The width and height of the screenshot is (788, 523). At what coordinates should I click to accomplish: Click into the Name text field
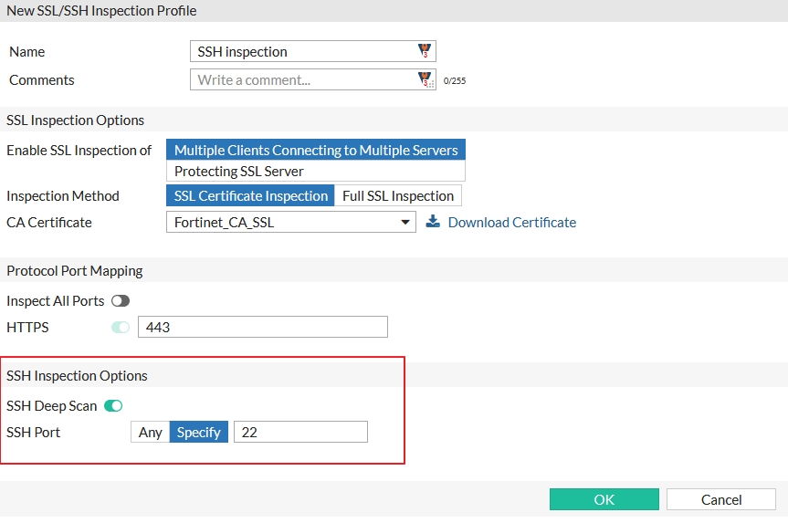303,52
